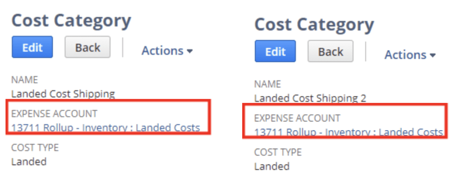Click Edit for the Landed Cost Shipping 2 category

[x=275, y=52]
